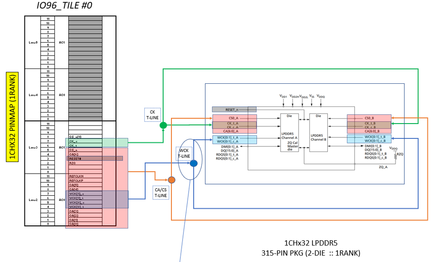Click the 315-PIN PKG (2-DIE :: 1RANK) caption

[311, 253]
